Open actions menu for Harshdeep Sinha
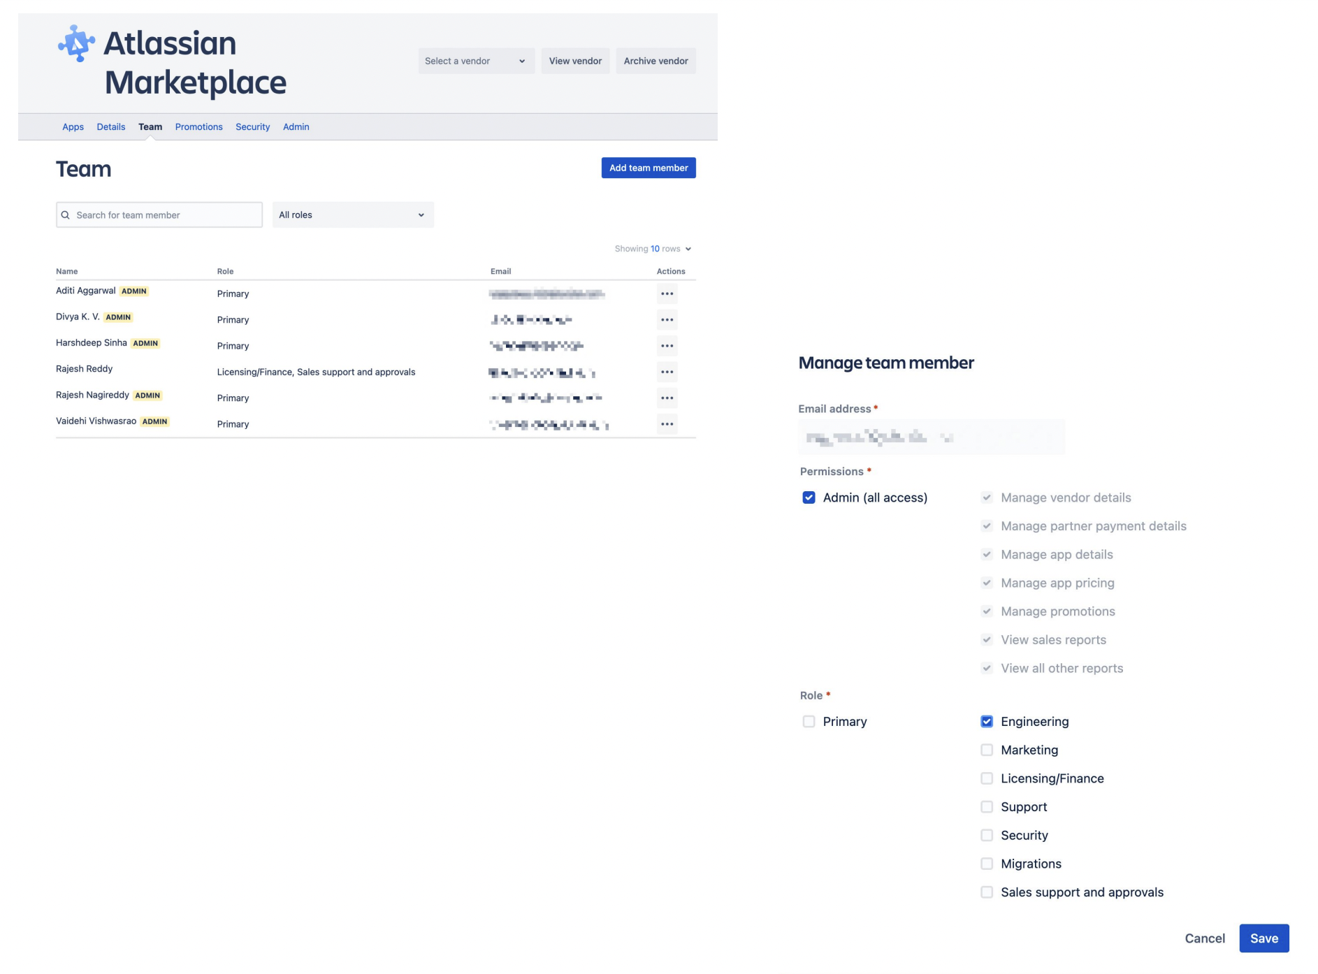The height and width of the screenshot is (974, 1318). click(667, 345)
